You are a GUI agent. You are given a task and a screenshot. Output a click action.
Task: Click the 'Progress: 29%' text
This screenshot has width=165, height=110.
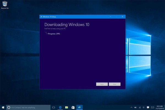tap(54, 34)
